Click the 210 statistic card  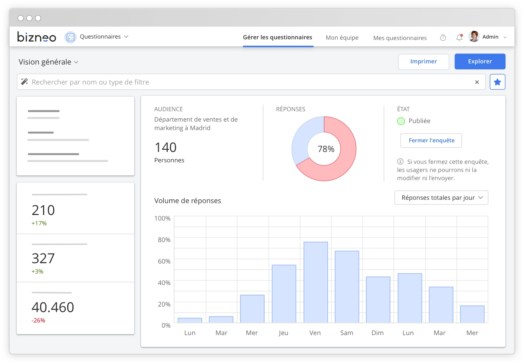pos(75,208)
